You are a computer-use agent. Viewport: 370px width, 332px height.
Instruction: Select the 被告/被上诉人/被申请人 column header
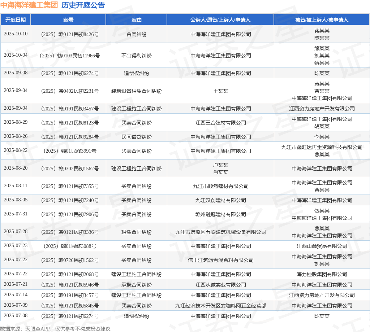point(322,20)
